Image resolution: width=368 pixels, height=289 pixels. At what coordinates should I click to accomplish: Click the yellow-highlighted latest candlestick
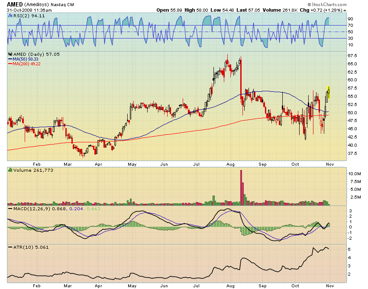[x=329, y=92]
